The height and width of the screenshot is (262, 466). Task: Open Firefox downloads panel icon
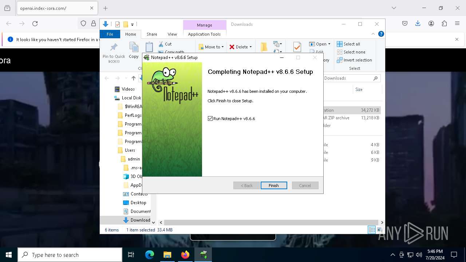(418, 23)
